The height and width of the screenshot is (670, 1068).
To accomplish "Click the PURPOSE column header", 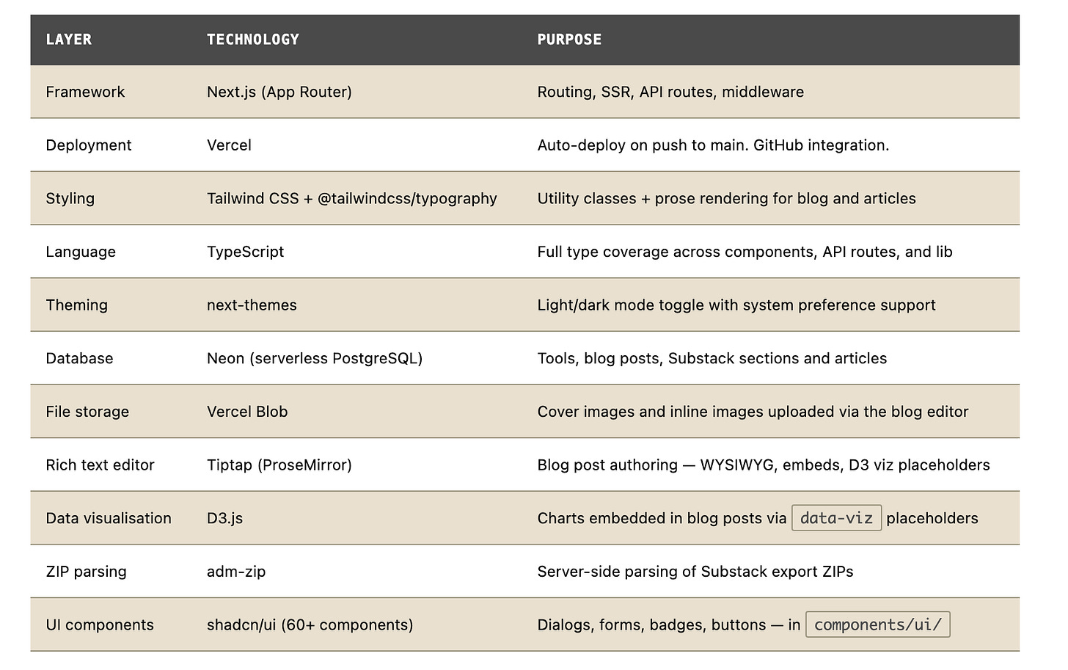I will pos(569,40).
